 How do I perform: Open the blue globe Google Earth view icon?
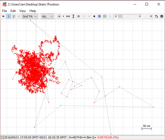(99, 16)
